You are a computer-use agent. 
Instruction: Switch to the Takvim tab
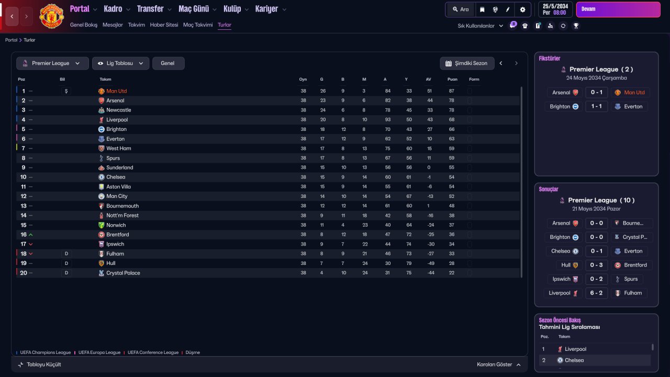137,25
